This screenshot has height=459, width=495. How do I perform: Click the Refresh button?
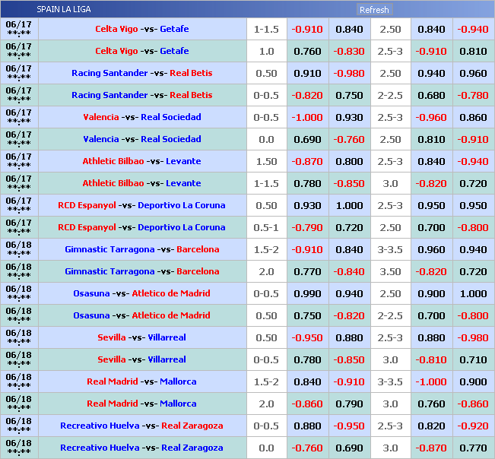pyautogui.click(x=374, y=10)
